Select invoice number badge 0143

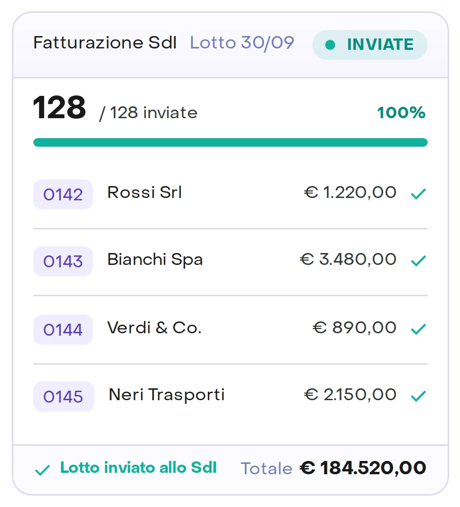click(63, 261)
